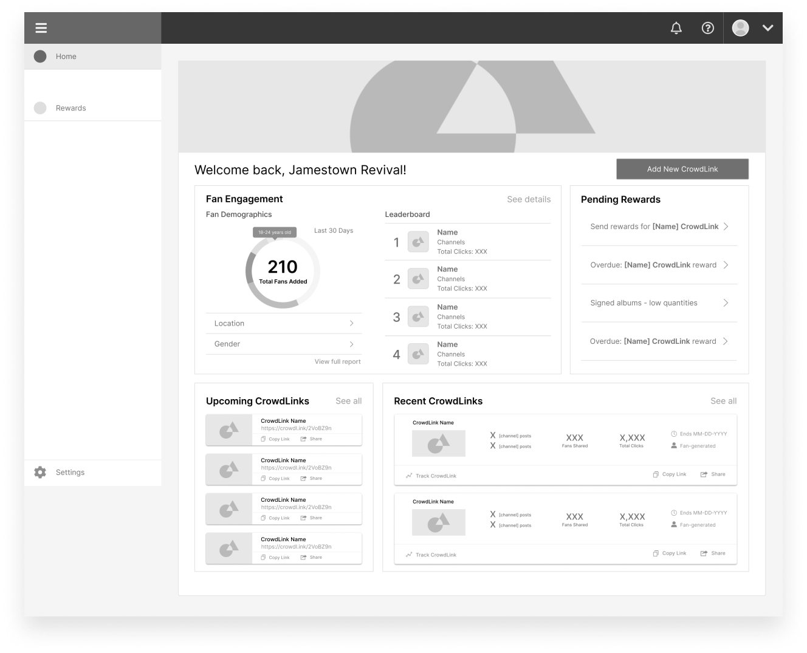Go to Home in the sidebar

pyautogui.click(x=93, y=56)
